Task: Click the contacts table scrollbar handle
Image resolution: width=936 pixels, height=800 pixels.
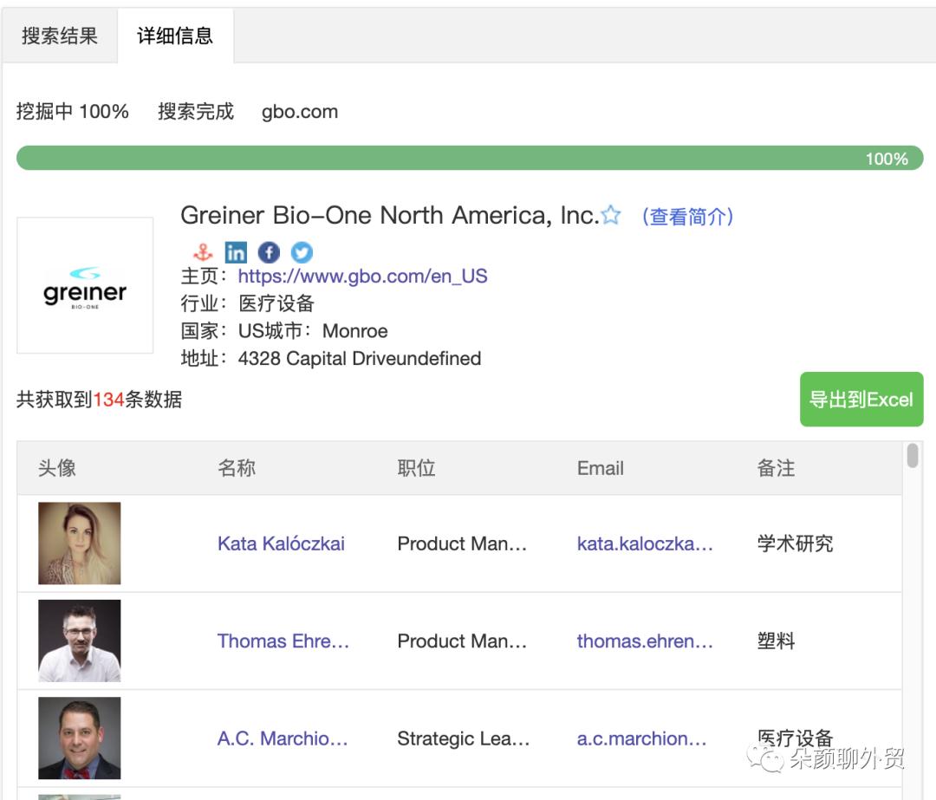Action: point(912,456)
